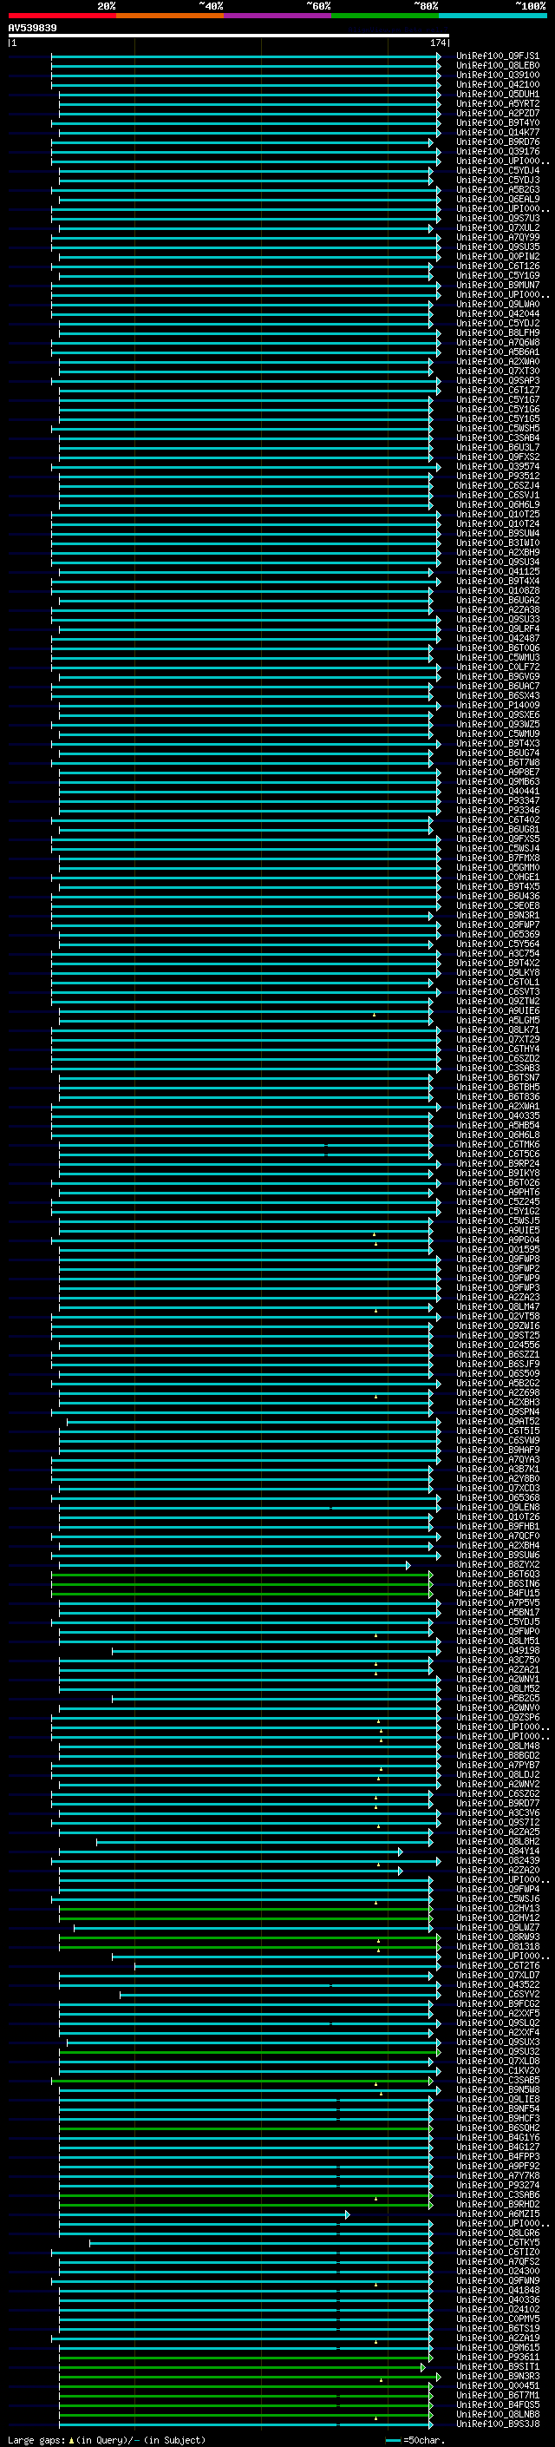The image size is (555, 2447).
Task: Click hit label UniRef100_Q9FXS2
Action: [x=497, y=457]
